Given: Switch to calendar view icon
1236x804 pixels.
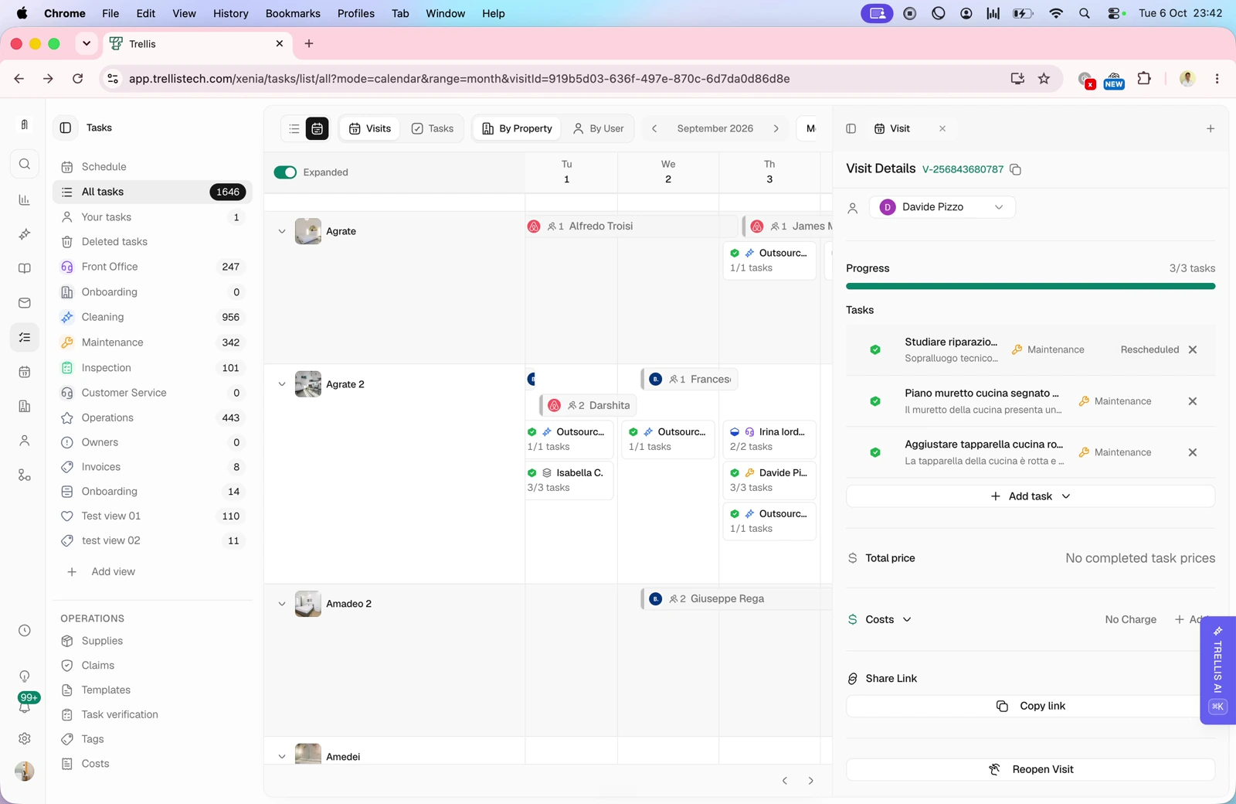Looking at the screenshot, I should click(x=317, y=128).
